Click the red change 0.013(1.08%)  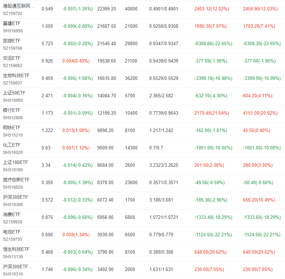point(76,131)
